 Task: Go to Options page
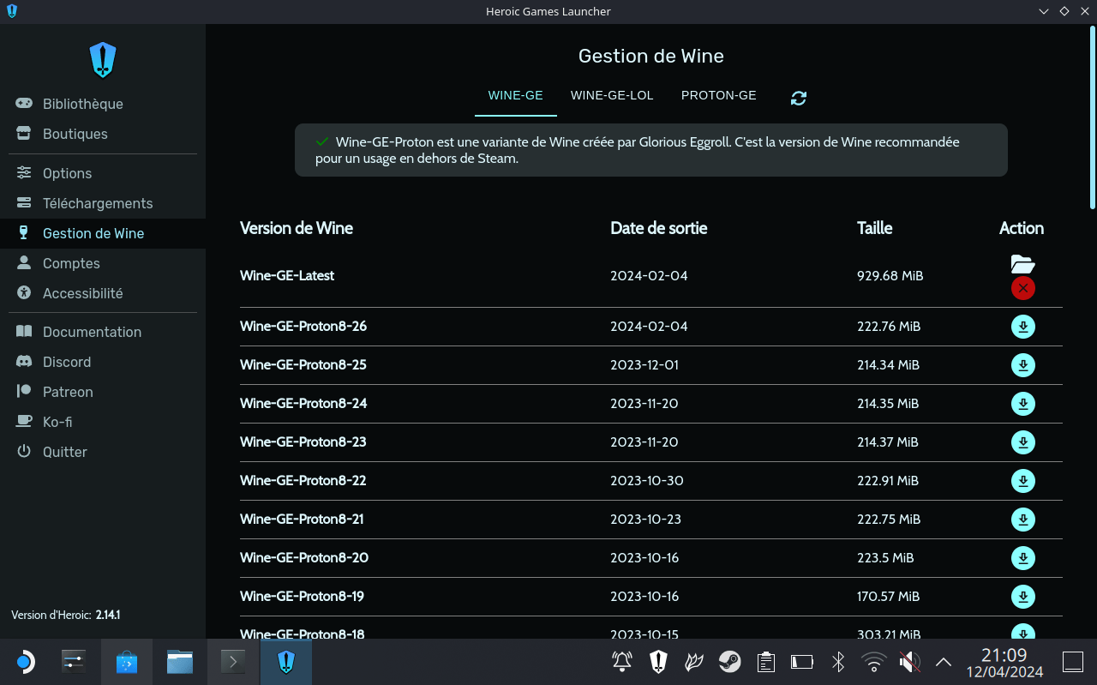(103, 173)
